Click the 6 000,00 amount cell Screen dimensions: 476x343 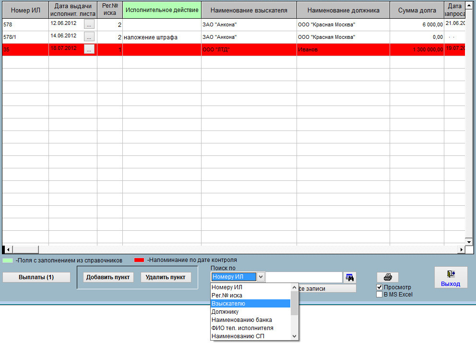(x=417, y=24)
